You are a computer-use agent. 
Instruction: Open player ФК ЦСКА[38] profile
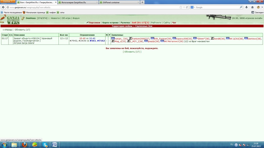[x=236, y=39]
